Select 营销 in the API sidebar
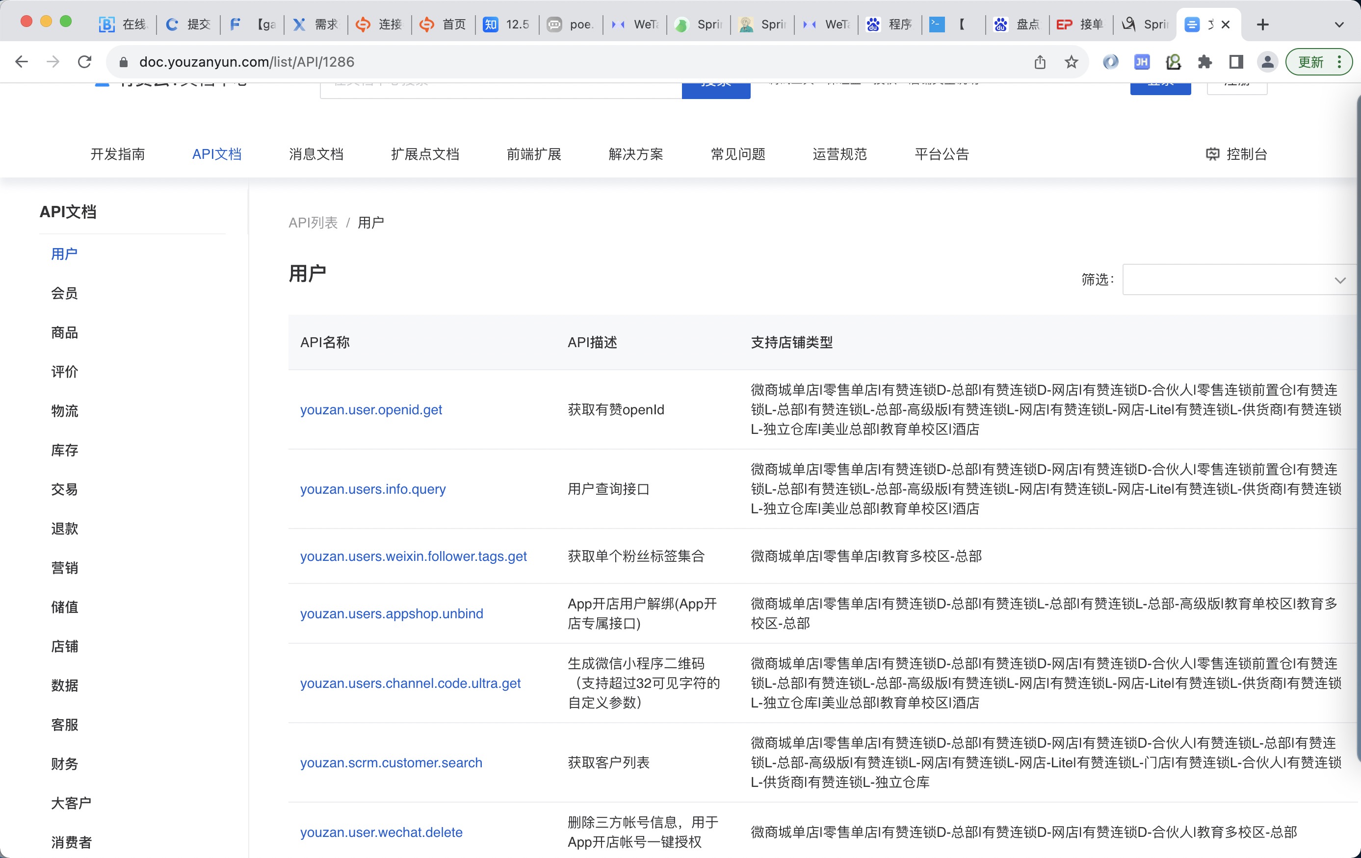Image resolution: width=1361 pixels, height=858 pixels. tap(64, 568)
